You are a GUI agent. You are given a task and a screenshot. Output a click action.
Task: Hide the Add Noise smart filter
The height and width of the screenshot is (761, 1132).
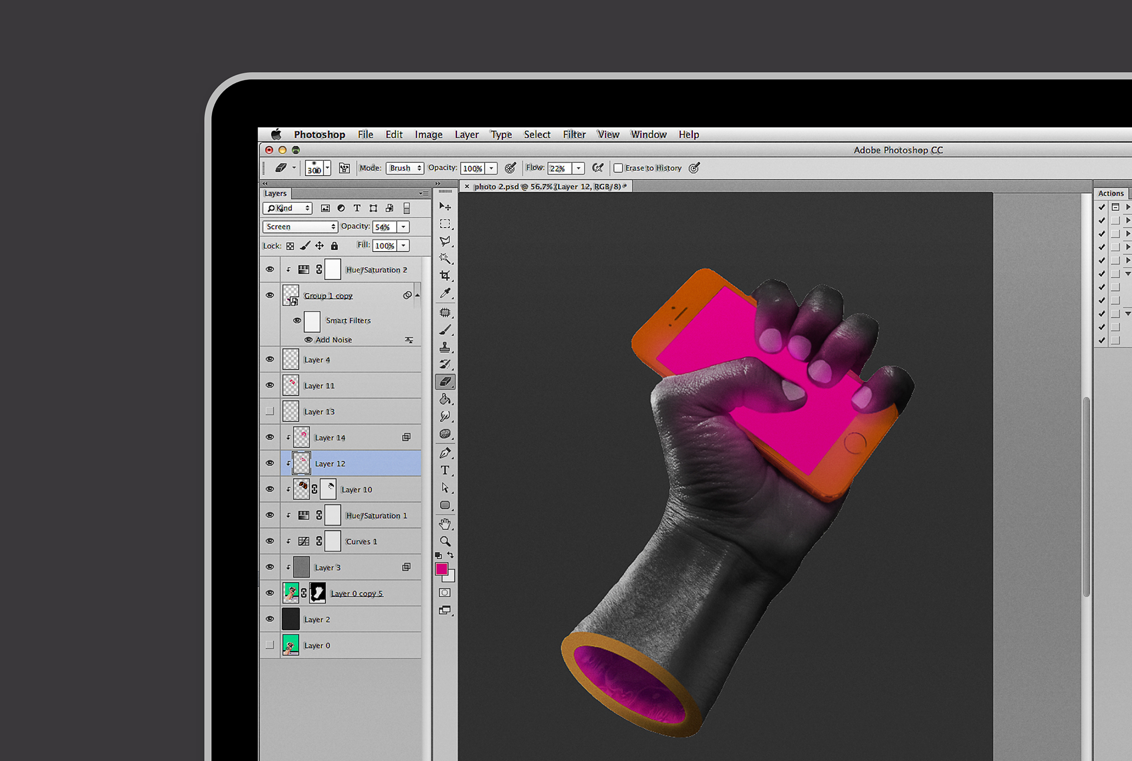[308, 340]
